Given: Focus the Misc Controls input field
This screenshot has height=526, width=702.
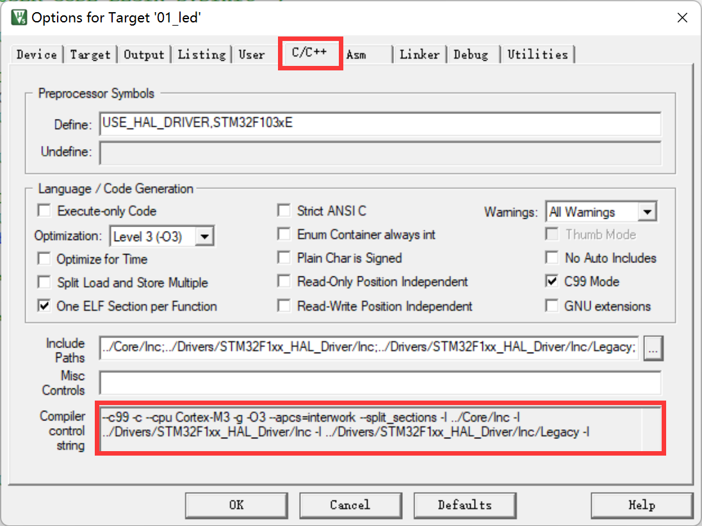Looking at the screenshot, I should click(379, 383).
